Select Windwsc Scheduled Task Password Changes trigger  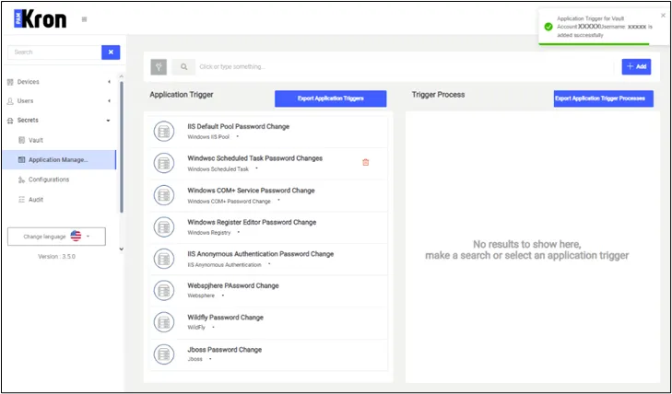269,163
